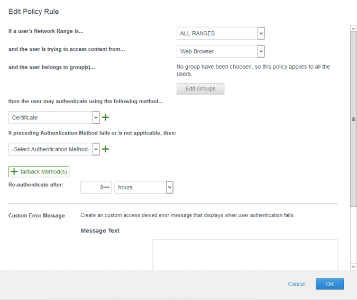Open the ALL RANGES network range dropdown
The image size is (357, 300).
tap(217, 33)
